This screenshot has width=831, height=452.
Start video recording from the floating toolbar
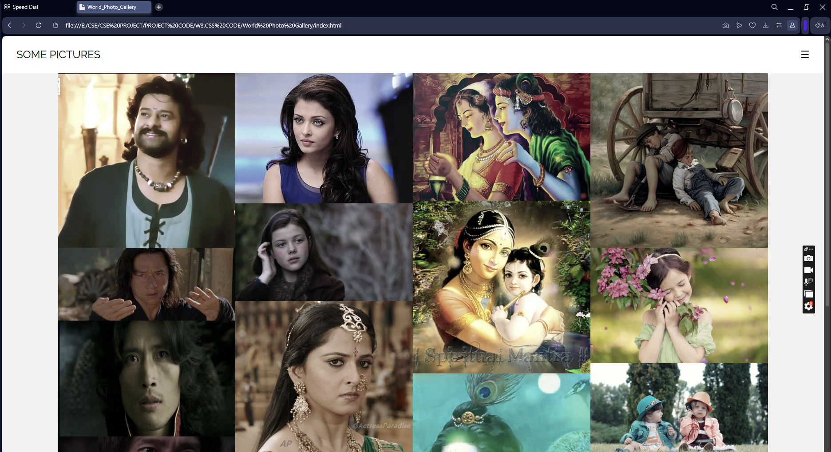(x=809, y=270)
